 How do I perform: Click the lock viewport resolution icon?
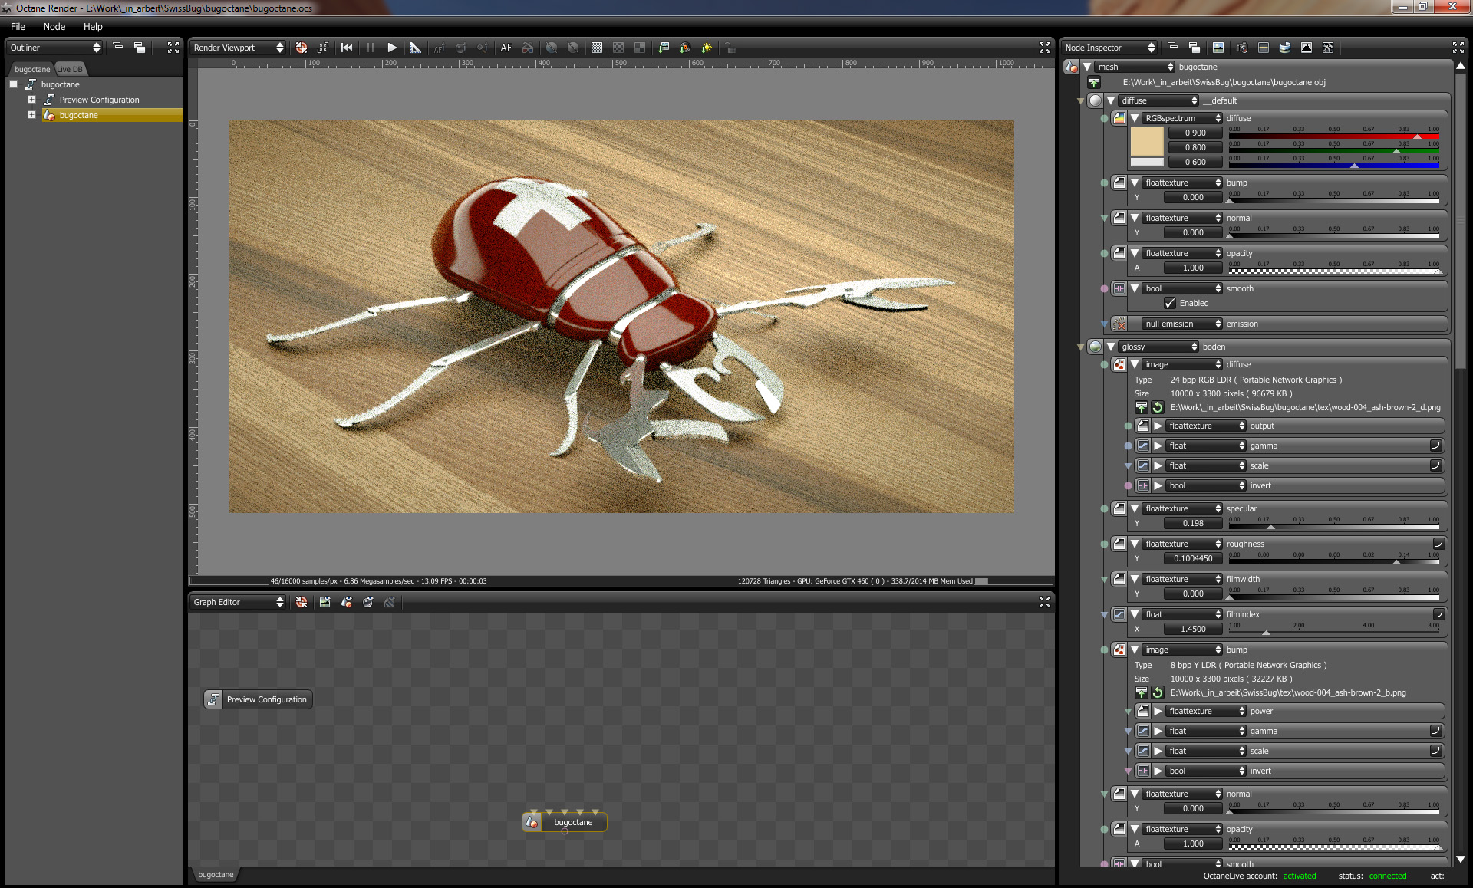click(x=730, y=48)
